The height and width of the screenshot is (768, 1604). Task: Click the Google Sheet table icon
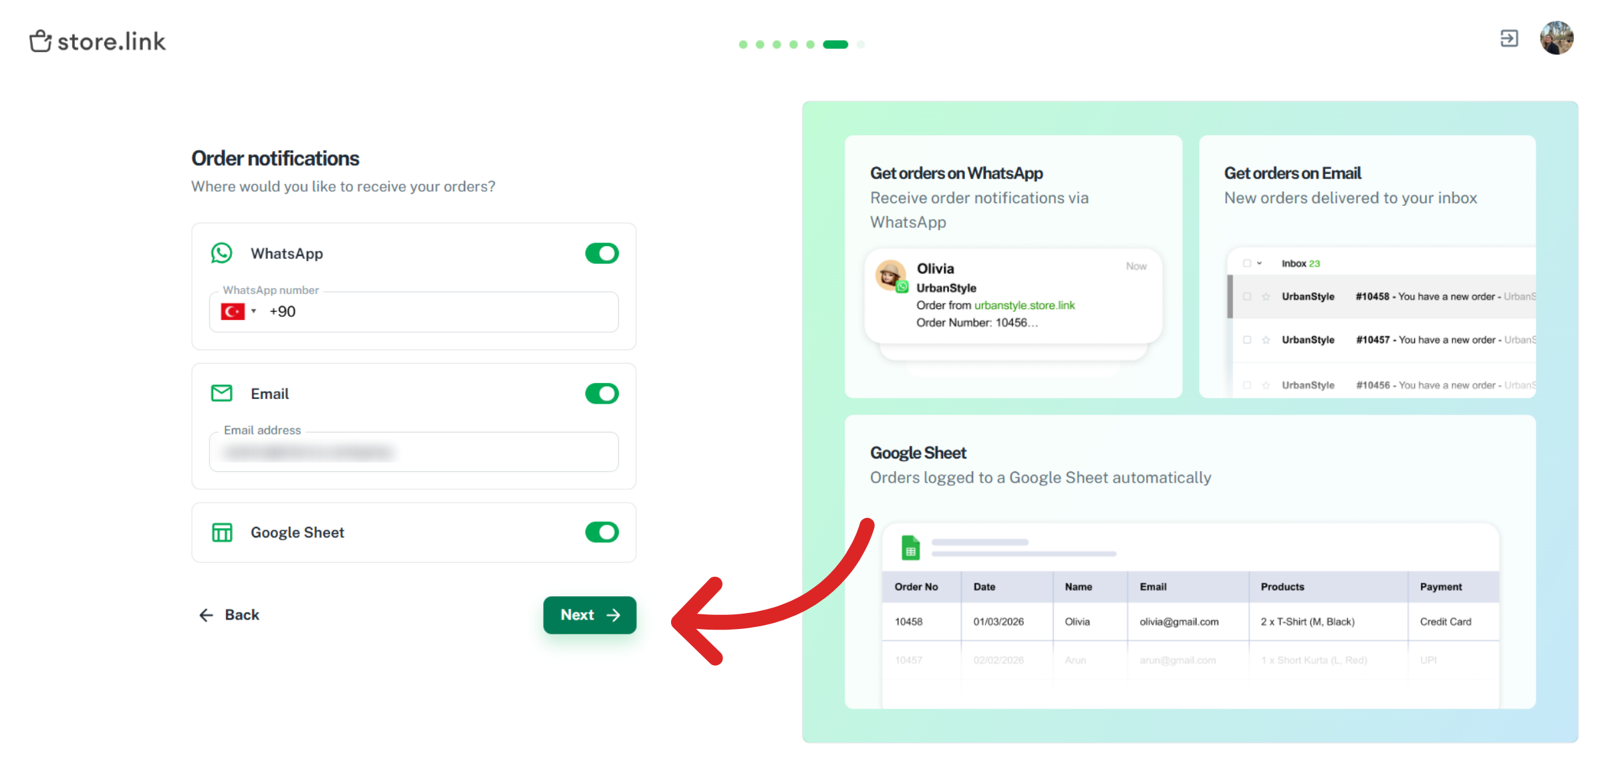[222, 532]
